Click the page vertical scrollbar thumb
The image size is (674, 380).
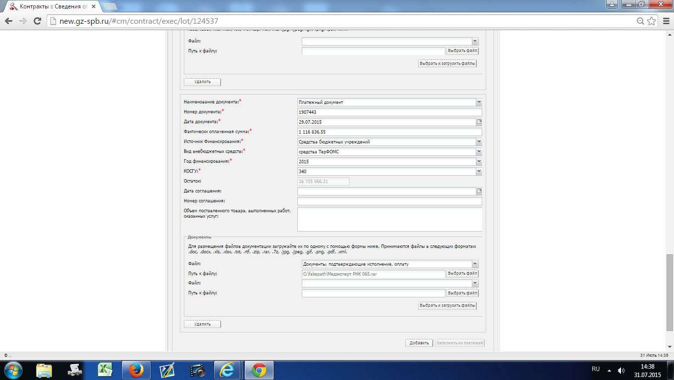(670, 292)
